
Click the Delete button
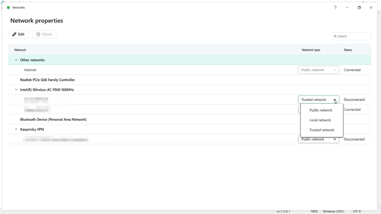coord(44,34)
